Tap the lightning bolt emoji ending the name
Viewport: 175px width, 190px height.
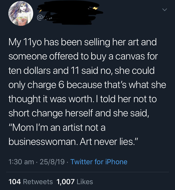(96, 8)
